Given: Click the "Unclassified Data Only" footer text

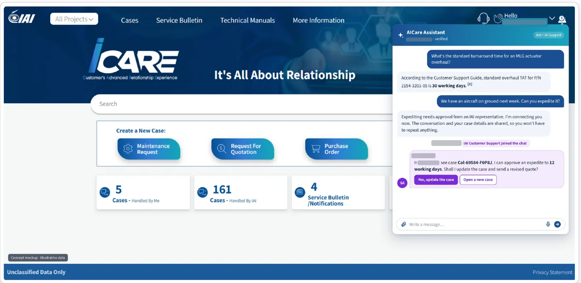Looking at the screenshot, I should 37,272.
